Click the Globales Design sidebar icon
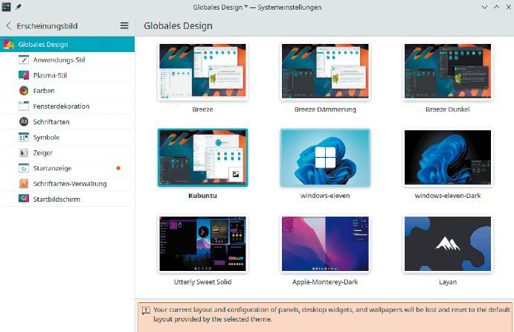 [8, 44]
